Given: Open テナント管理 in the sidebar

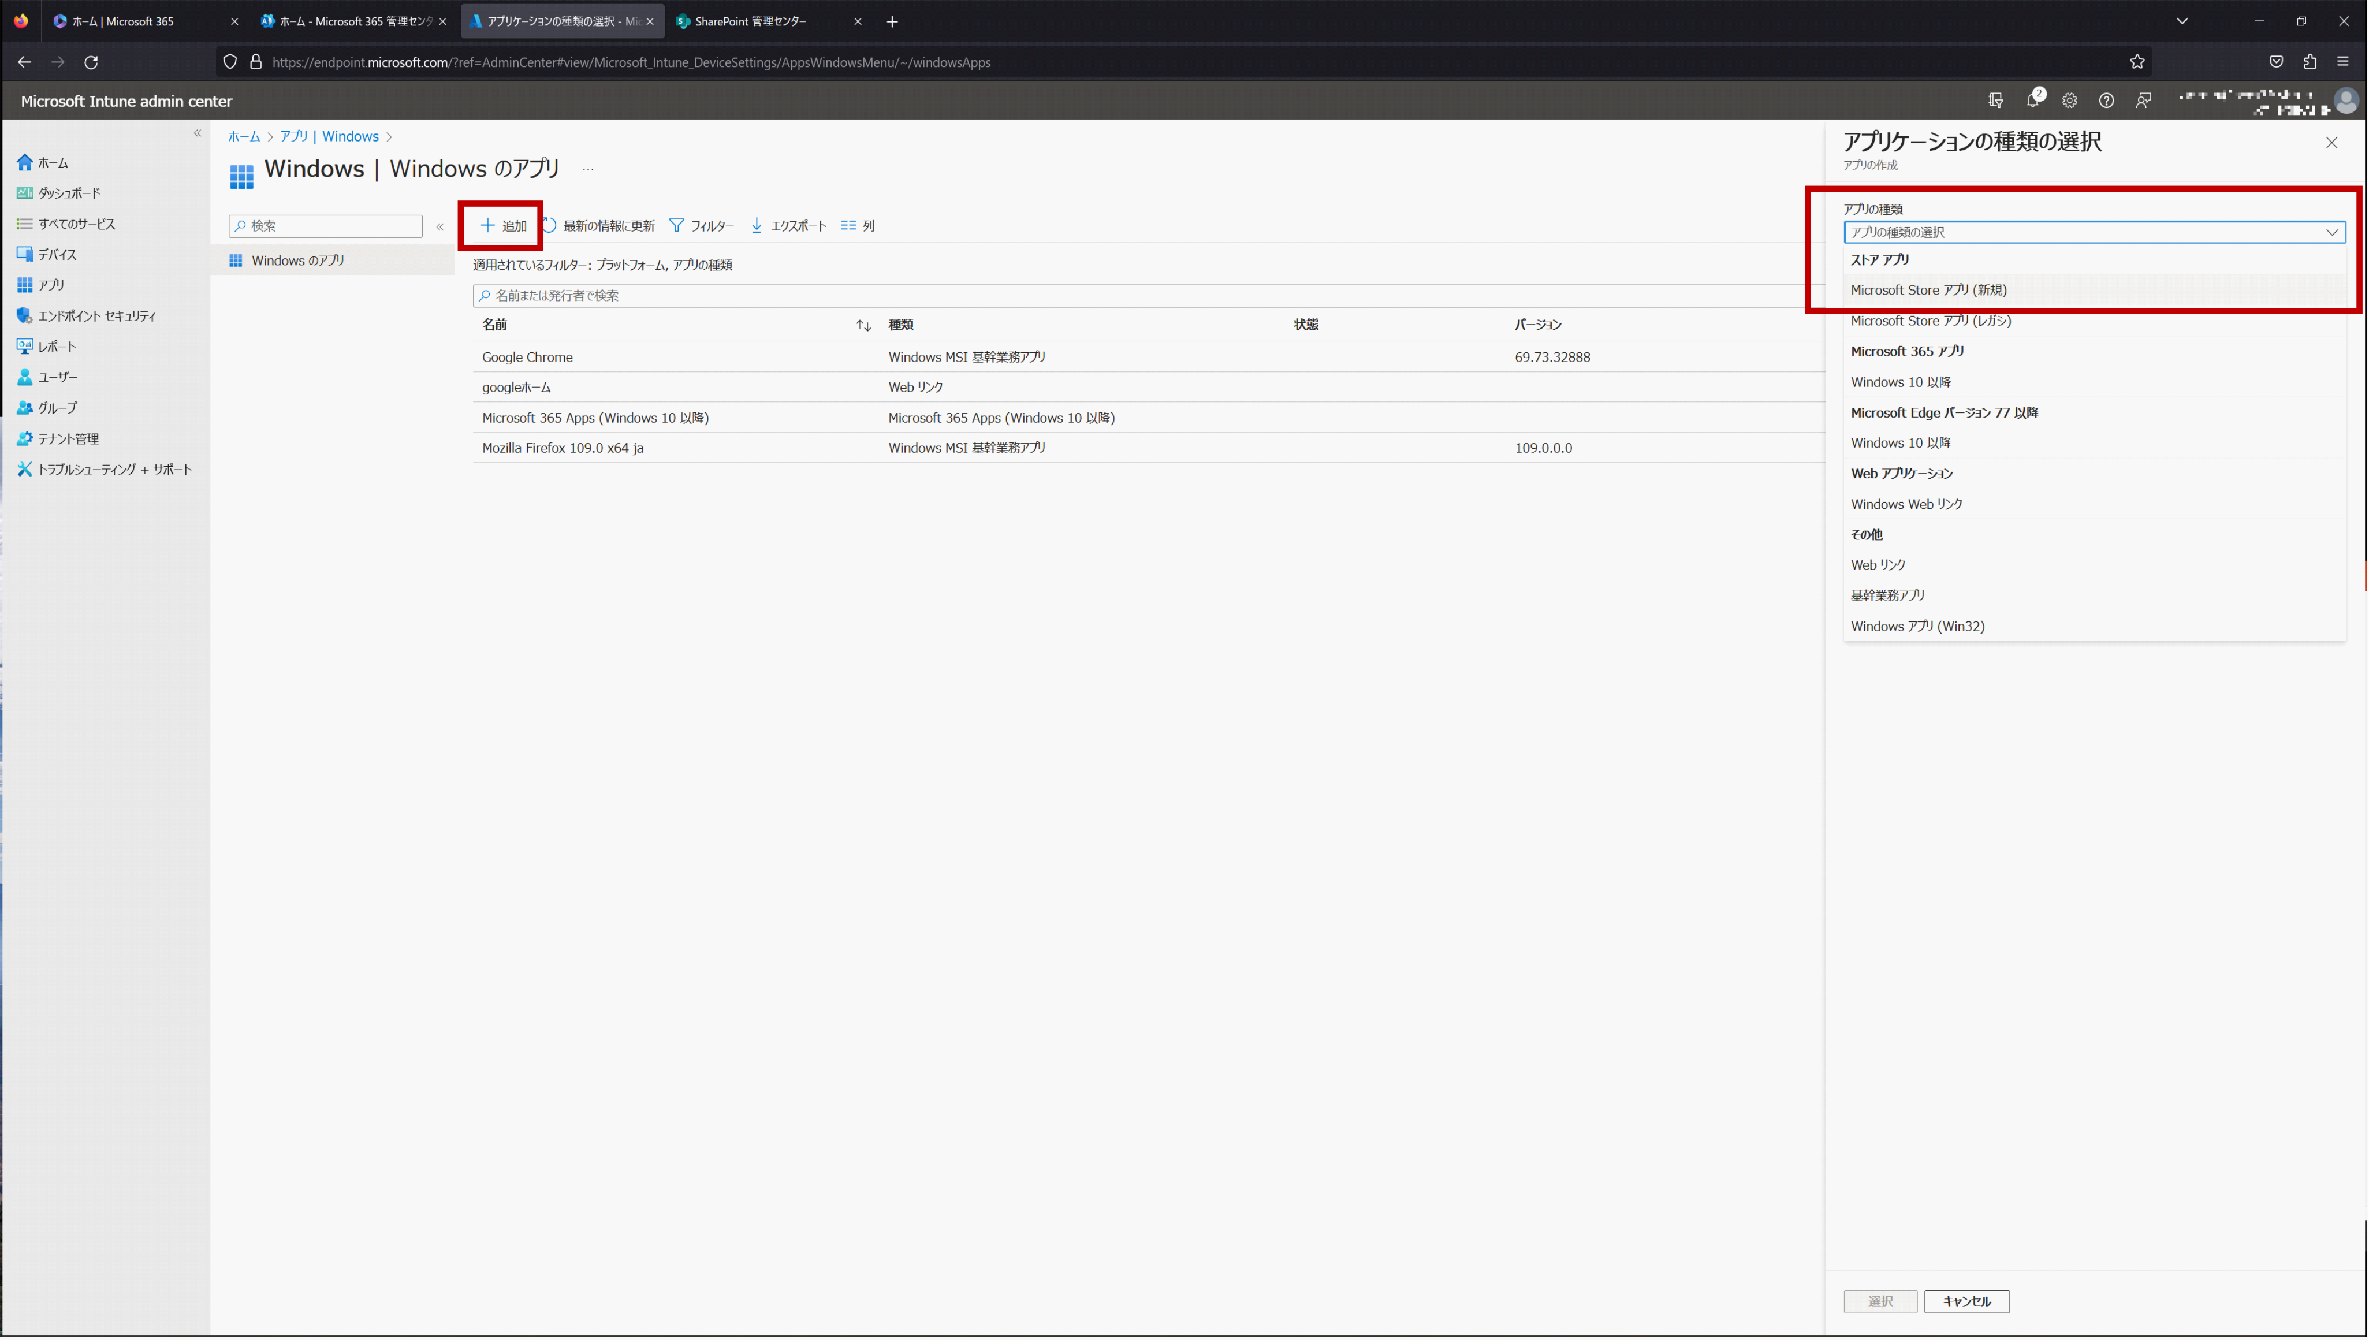Looking at the screenshot, I should pyautogui.click(x=58, y=439).
